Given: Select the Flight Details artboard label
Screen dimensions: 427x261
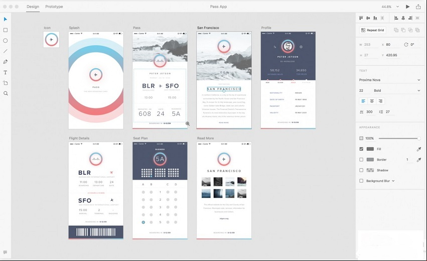Looking at the screenshot, I should 79,138.
